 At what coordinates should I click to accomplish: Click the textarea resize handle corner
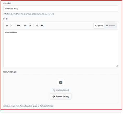(117, 66)
